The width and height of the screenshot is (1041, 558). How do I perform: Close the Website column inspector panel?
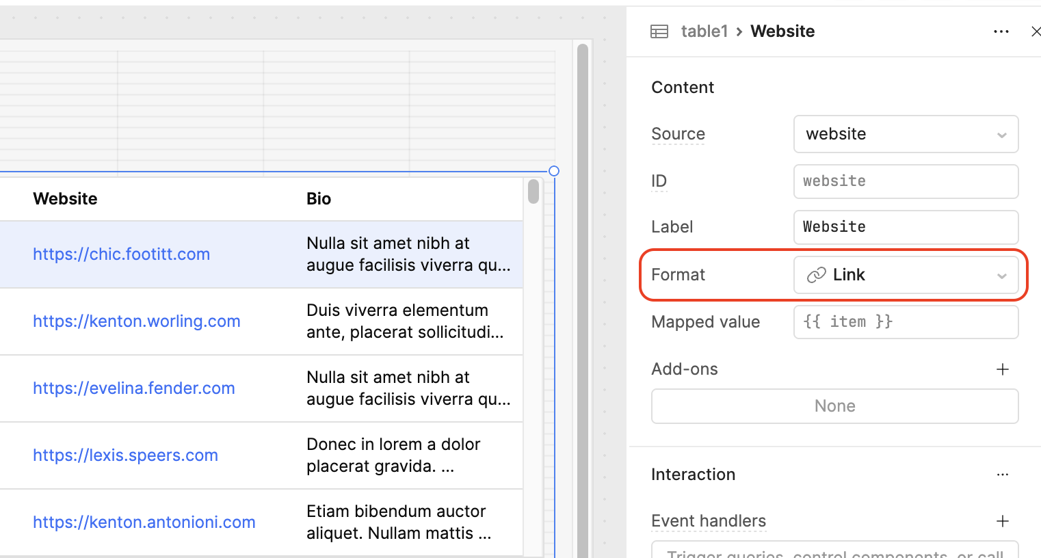(1035, 31)
